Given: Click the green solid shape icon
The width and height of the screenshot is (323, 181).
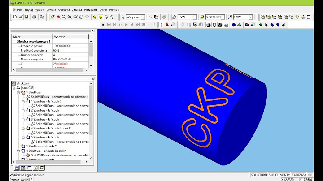Looking at the screenshot, I should click(x=239, y=25).
